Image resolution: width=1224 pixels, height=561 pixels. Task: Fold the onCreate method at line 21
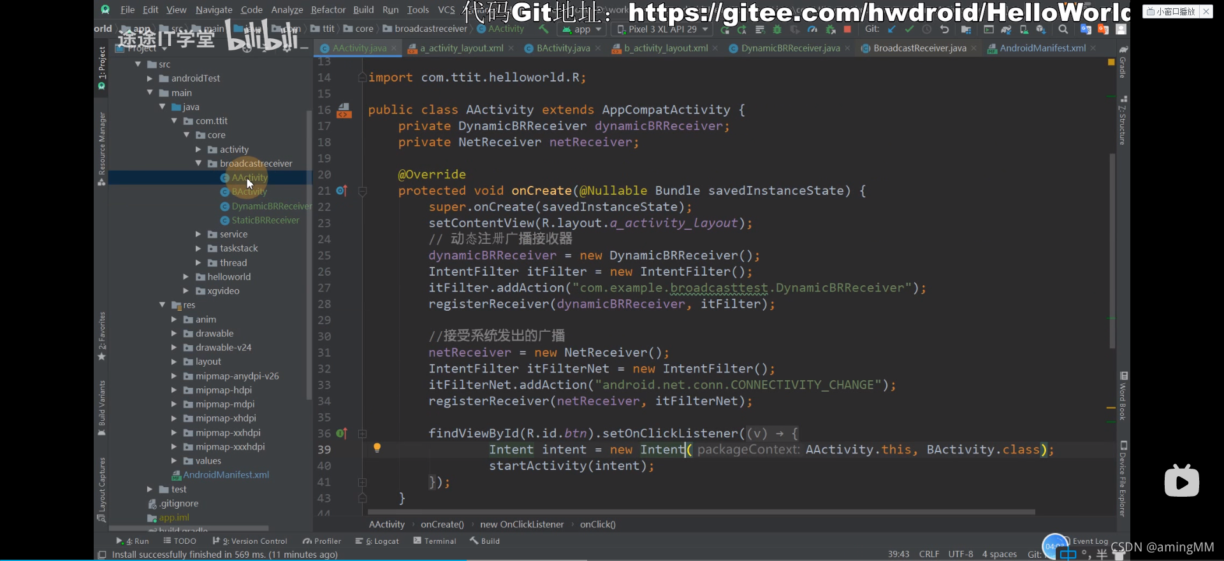362,190
